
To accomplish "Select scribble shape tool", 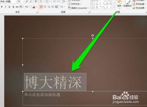I will (97, 7).
